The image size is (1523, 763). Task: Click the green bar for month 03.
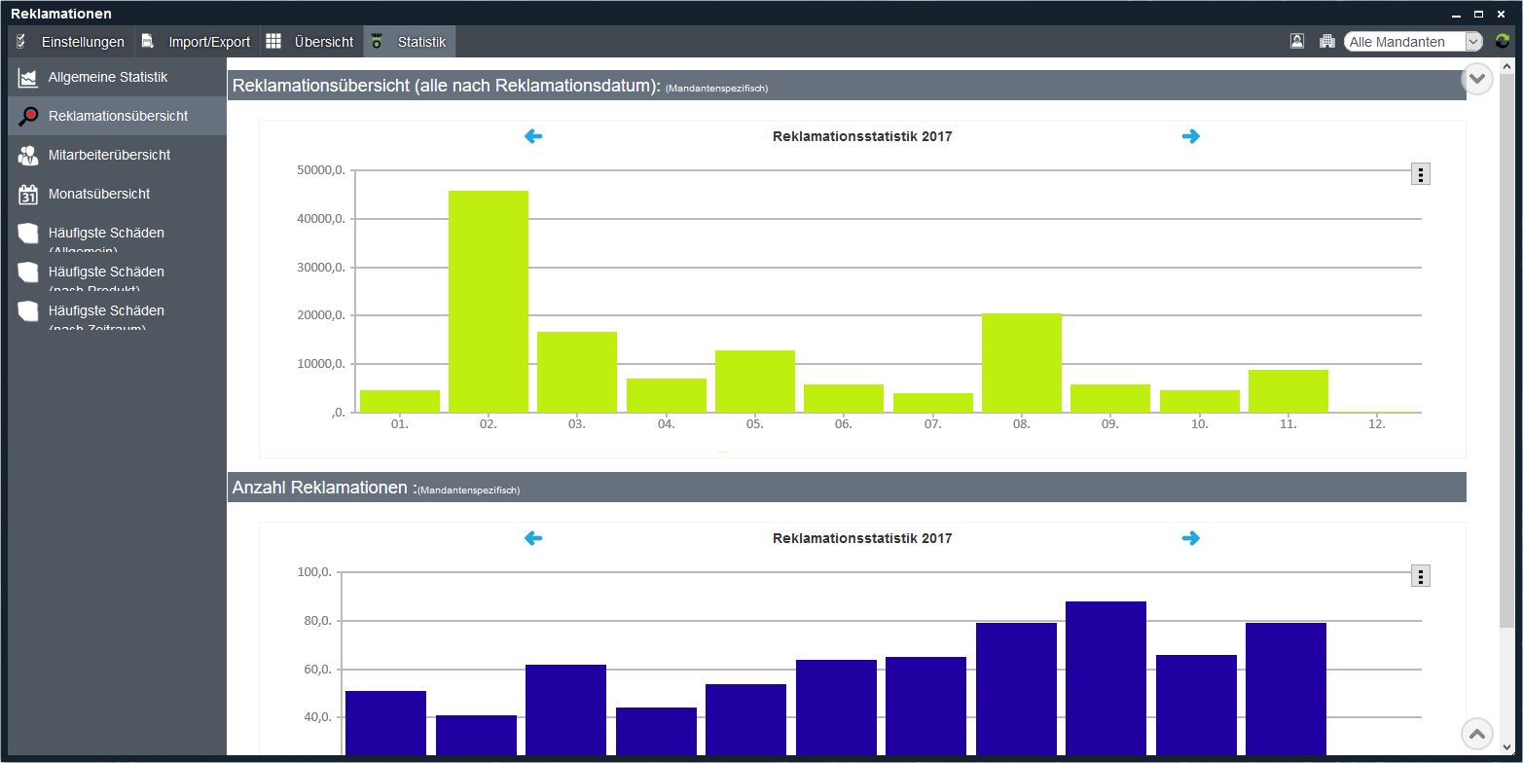(x=577, y=373)
